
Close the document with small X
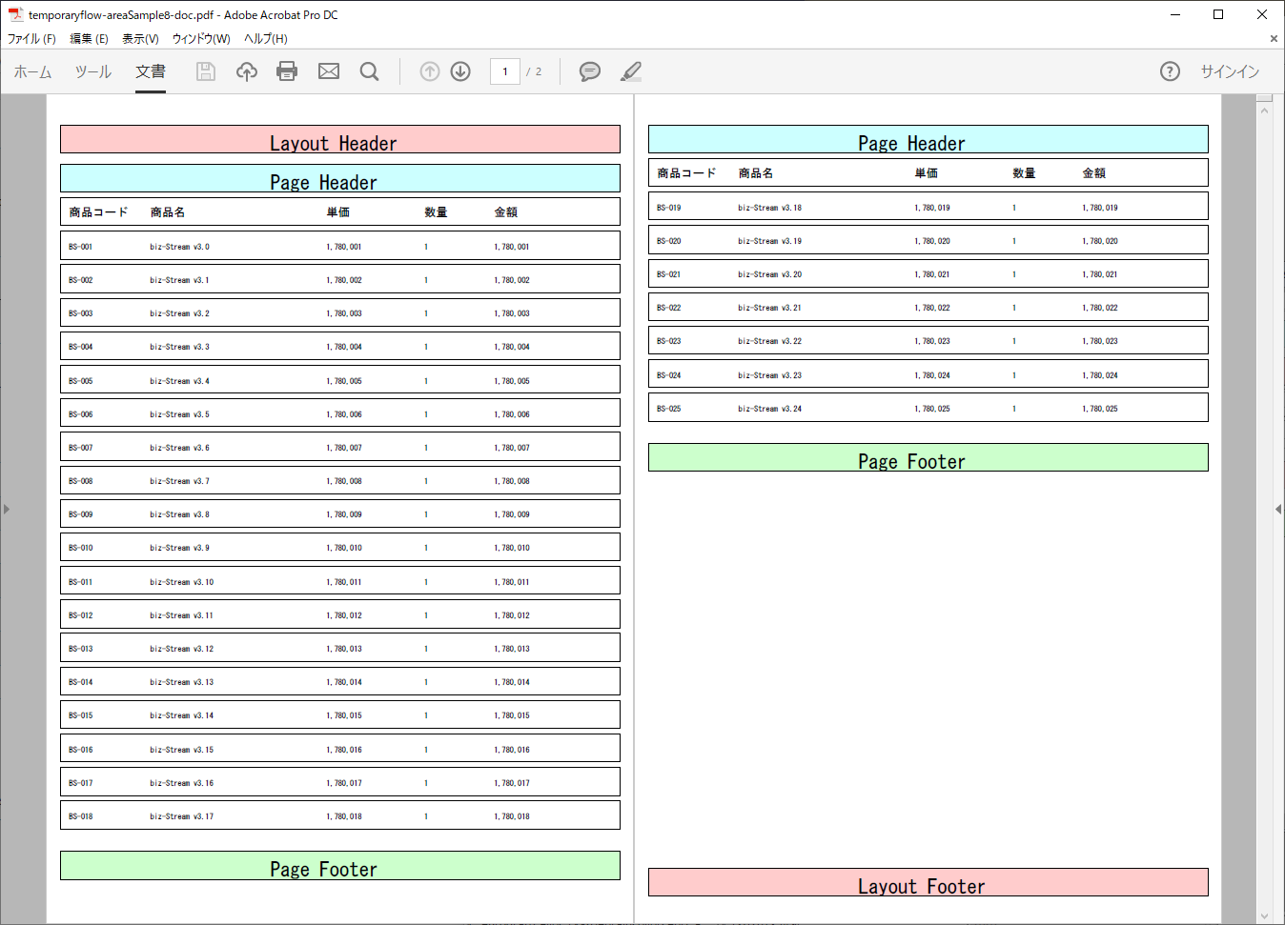(1274, 39)
